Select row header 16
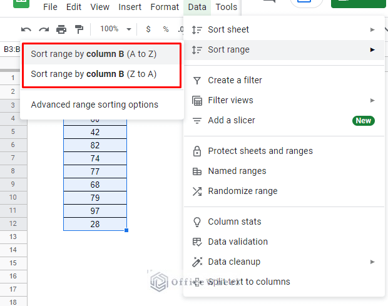This screenshot has height=306, width=388. (13, 277)
